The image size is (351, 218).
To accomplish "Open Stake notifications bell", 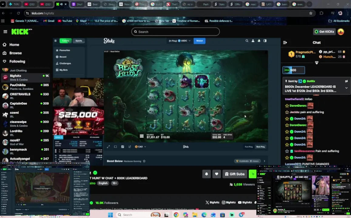I will 259,41.
